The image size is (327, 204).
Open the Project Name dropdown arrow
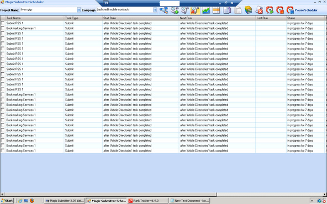tap(79, 10)
